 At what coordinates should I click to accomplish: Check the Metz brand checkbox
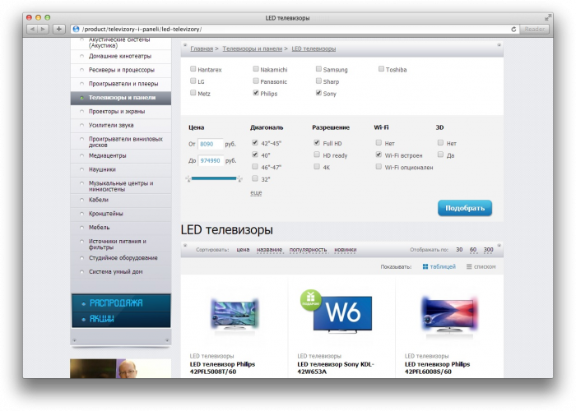[193, 93]
